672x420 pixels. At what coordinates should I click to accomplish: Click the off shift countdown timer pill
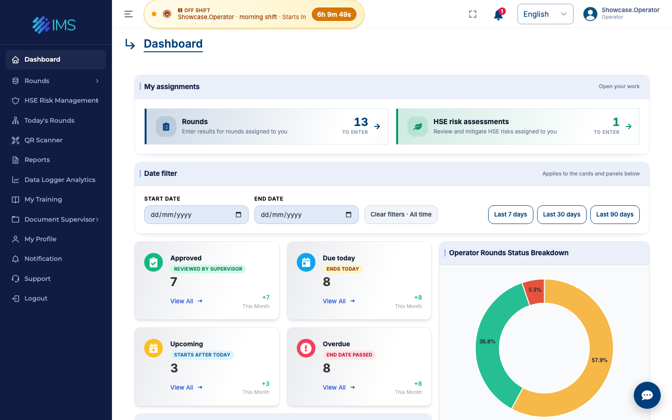[x=334, y=14]
